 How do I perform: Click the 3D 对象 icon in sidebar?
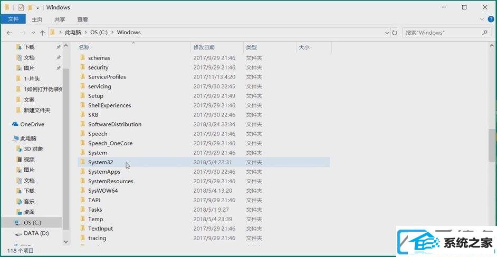point(19,149)
